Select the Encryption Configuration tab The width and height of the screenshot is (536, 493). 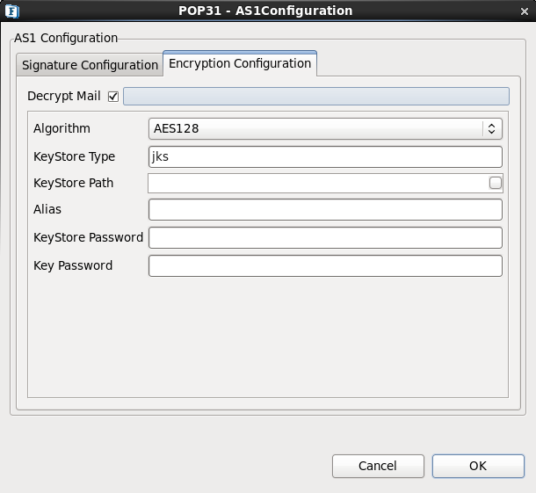tap(240, 63)
